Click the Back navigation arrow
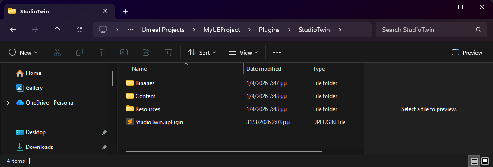Viewport: 493px width, 167px height. pyautogui.click(x=12, y=30)
